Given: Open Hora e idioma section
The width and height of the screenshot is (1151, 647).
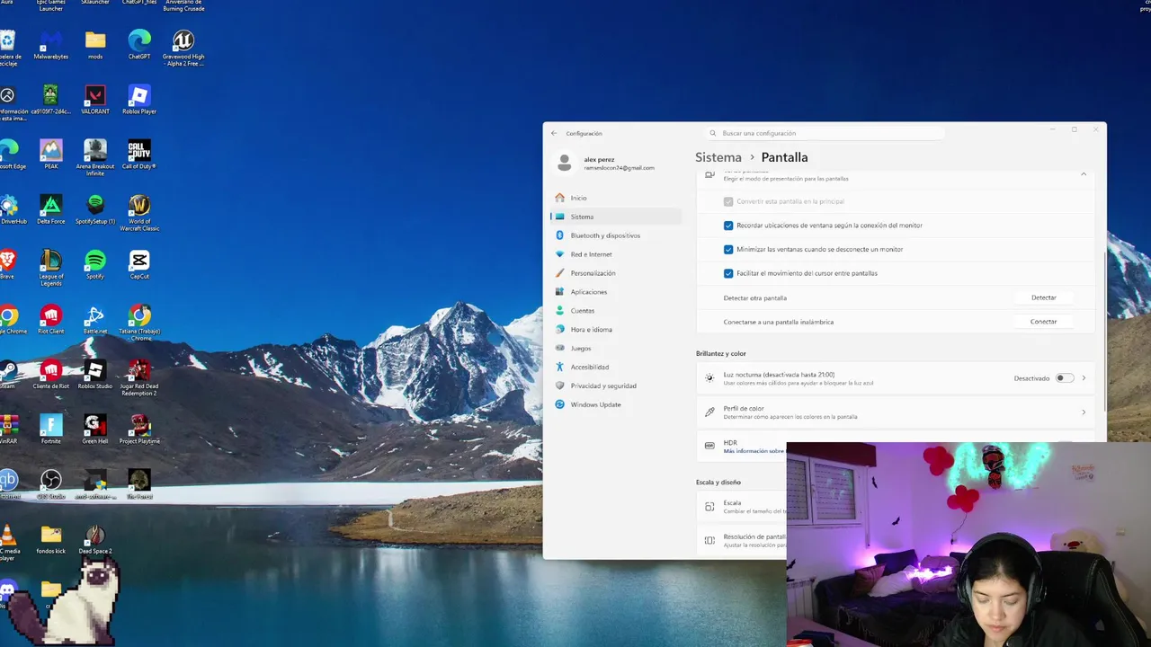Looking at the screenshot, I should (615, 330).
